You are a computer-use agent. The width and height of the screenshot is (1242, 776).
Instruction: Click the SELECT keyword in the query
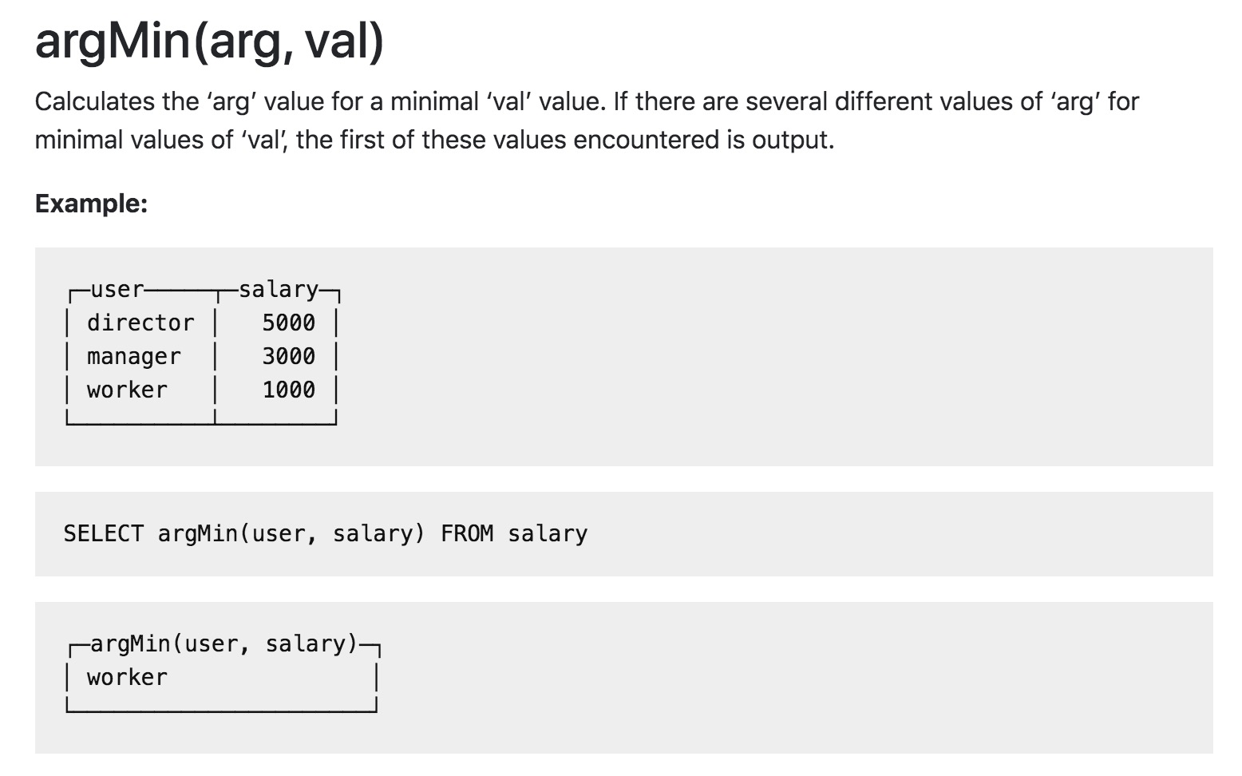click(x=104, y=533)
